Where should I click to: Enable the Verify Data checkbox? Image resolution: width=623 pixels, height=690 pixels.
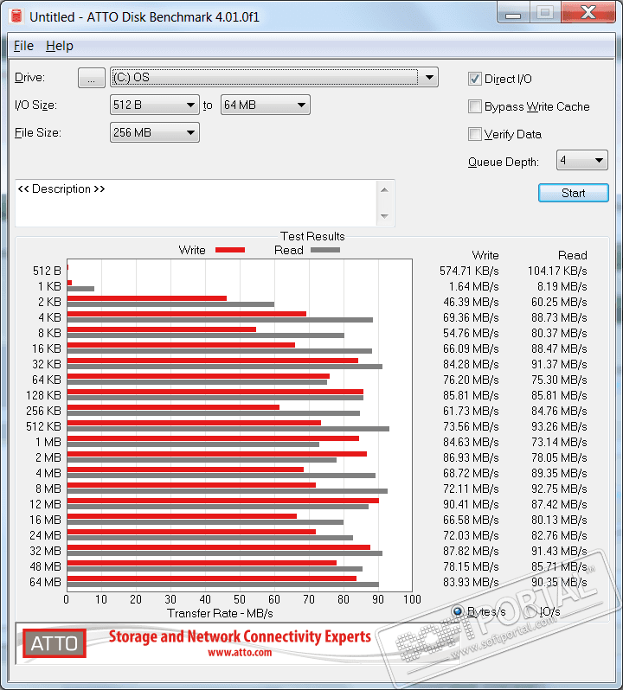[x=475, y=134]
